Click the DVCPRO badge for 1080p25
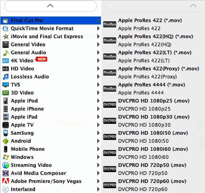205x193 pixels. [x=110, y=105]
